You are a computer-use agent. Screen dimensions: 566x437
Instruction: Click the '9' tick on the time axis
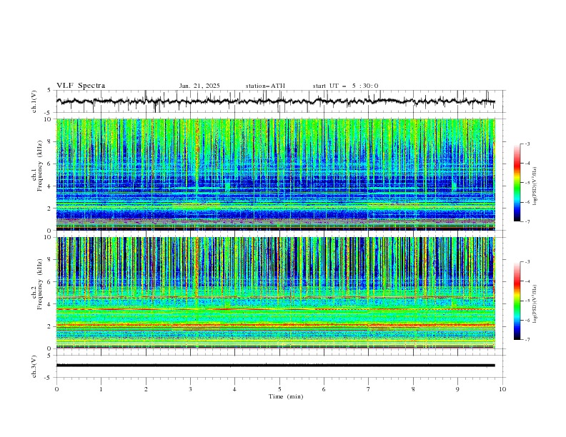click(457, 389)
